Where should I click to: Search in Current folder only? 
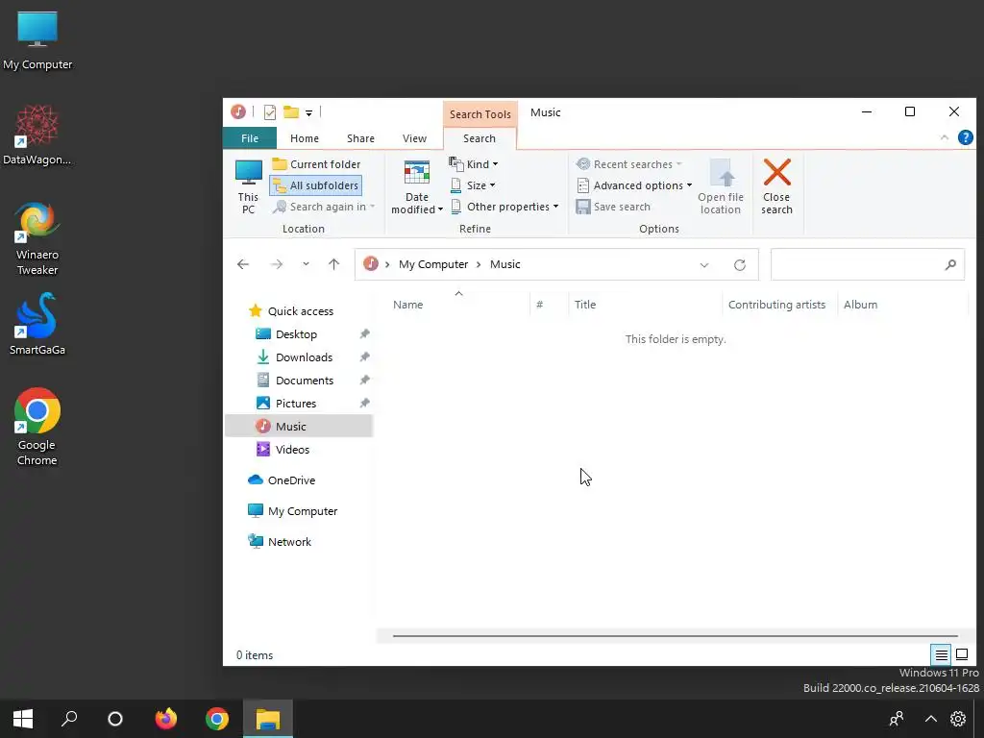[x=317, y=164]
